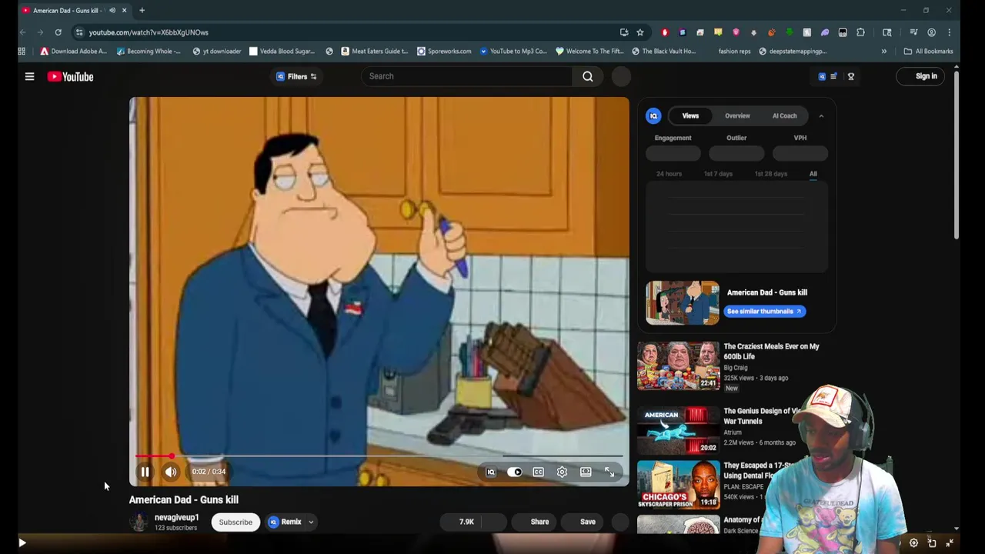Pause the video with the pause button
The image size is (985, 554).
point(145,472)
